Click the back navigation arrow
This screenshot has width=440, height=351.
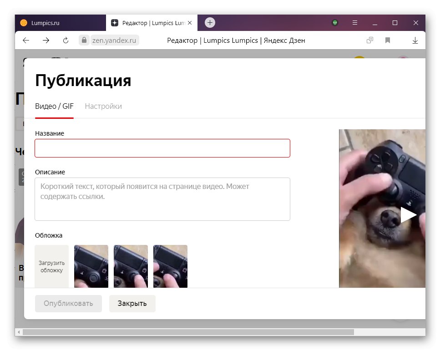click(25, 40)
